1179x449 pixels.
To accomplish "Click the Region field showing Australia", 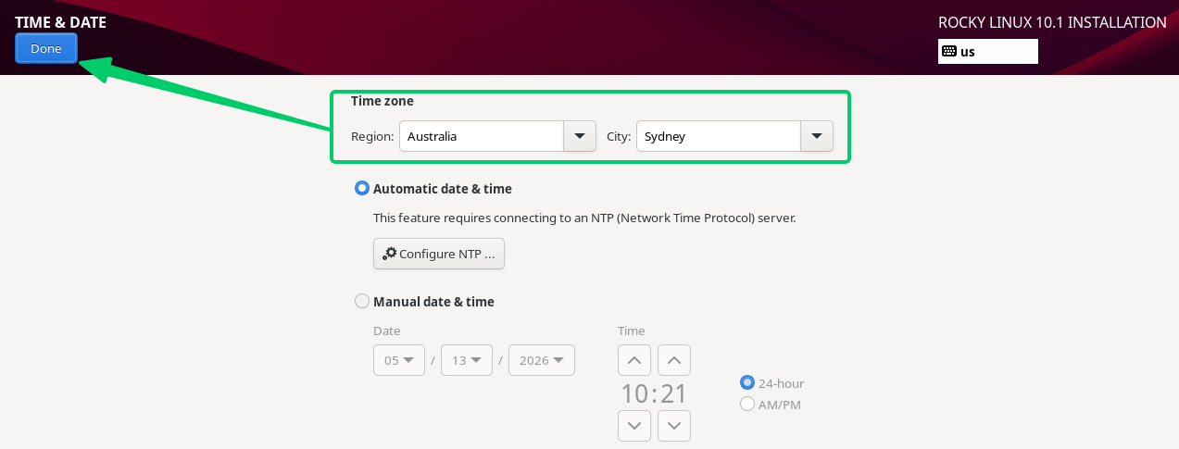I will click(x=482, y=136).
